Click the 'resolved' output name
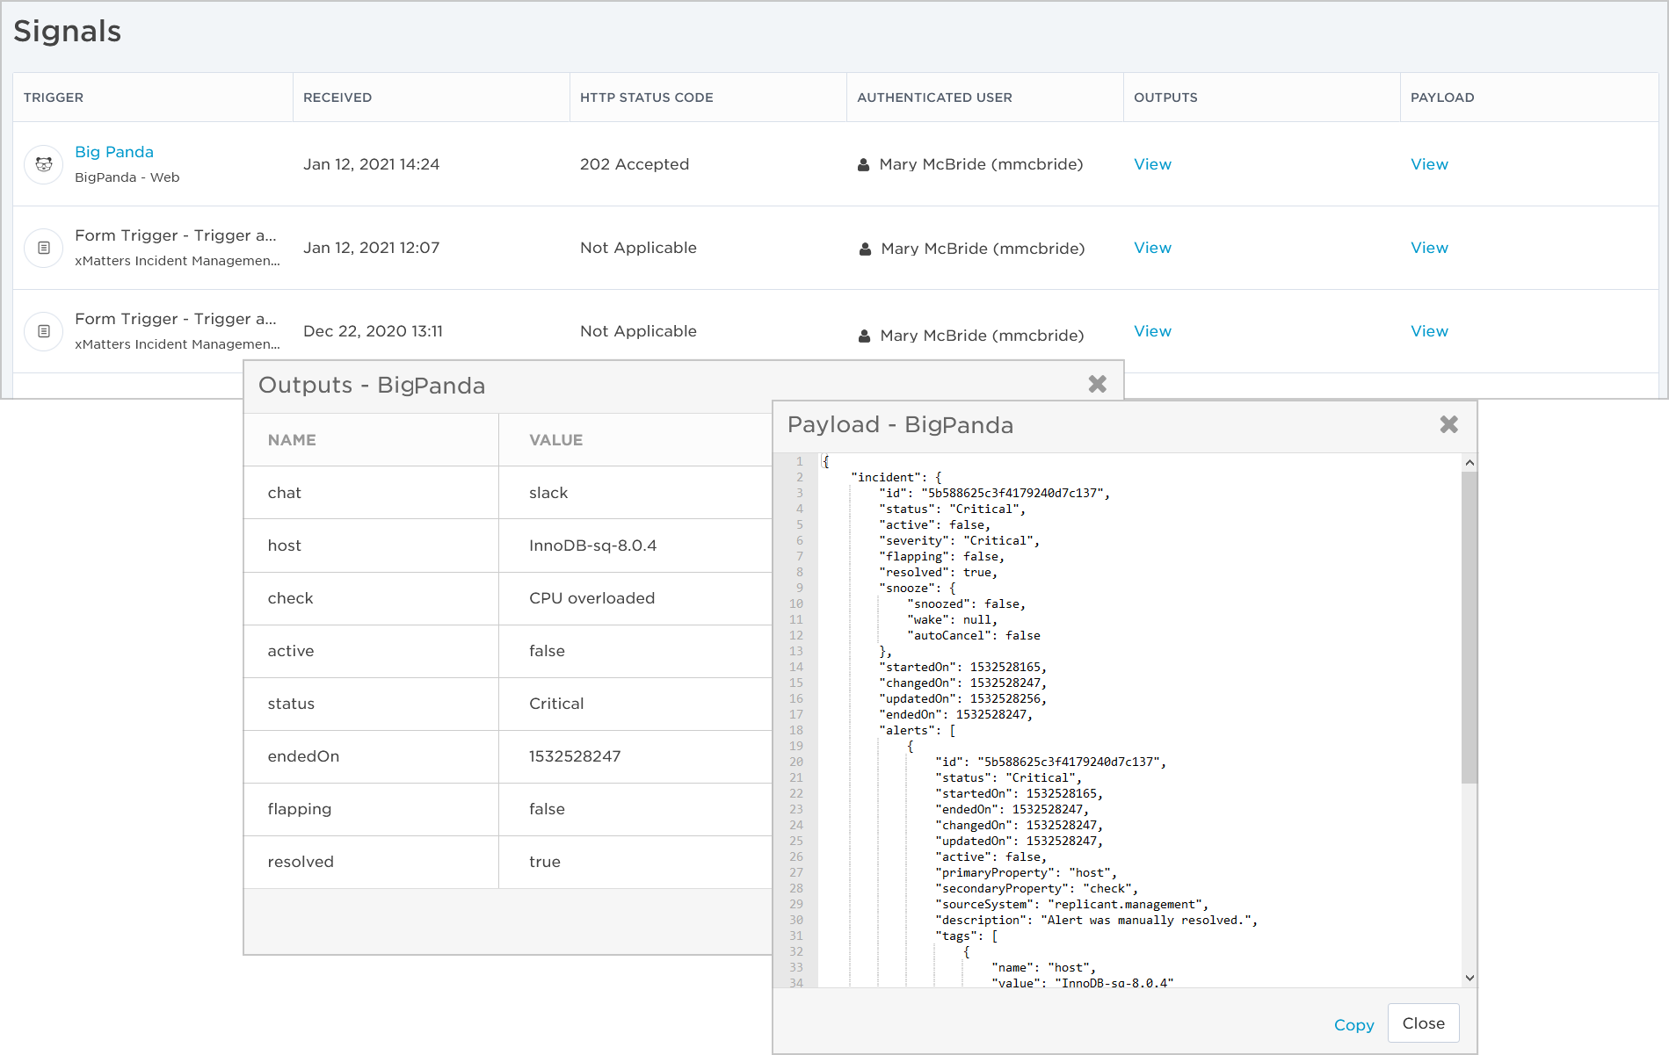Viewport: 1669px width, 1055px height. pos(301,862)
